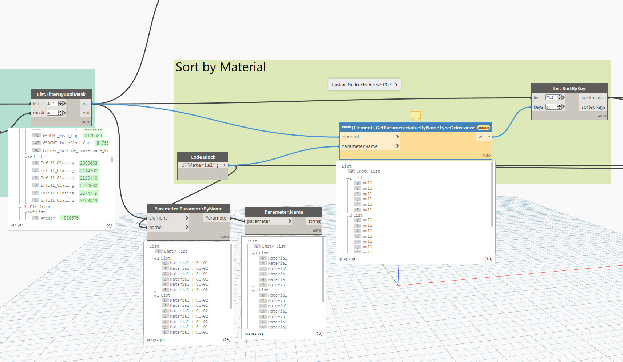Click element ID 8176589 beside 650PWT_Head_Cap
Viewport: 623px width, 362px height.
click(x=93, y=135)
